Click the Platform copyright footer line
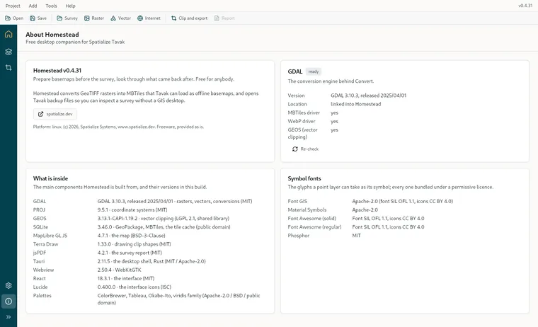Viewport: 538px width, 327px height. (x=118, y=127)
